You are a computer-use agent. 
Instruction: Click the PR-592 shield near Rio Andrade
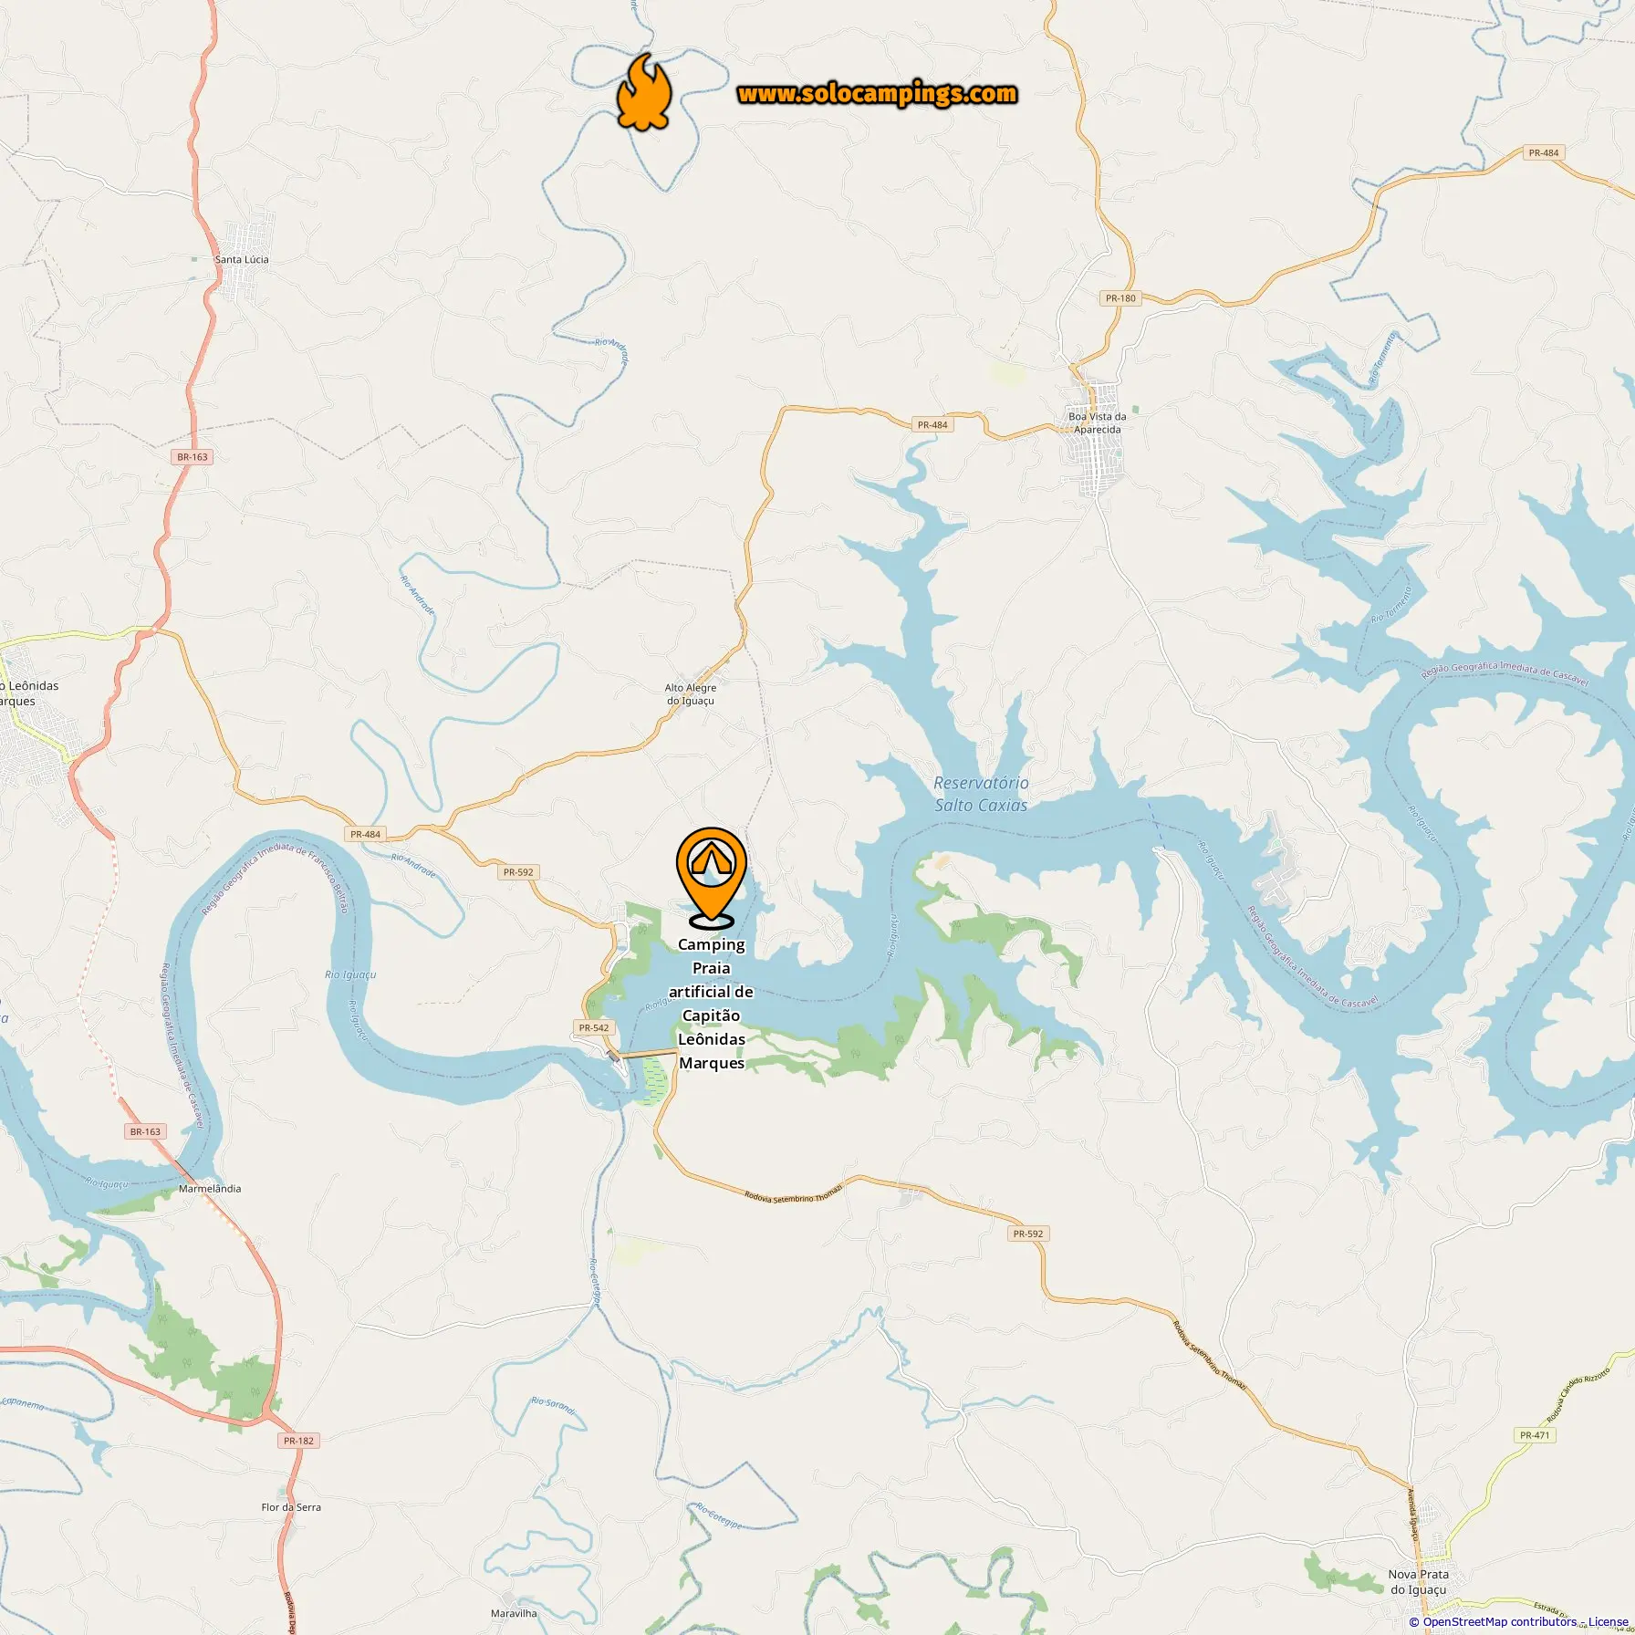pos(518,872)
